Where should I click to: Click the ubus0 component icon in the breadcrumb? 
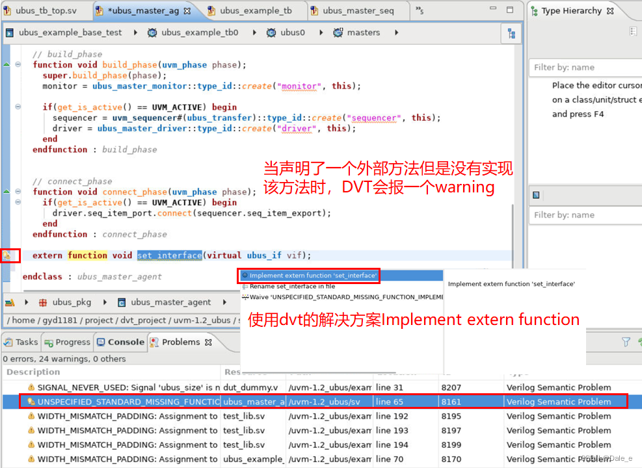271,32
